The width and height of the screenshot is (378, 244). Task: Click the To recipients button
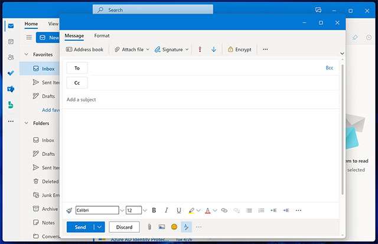77,68
